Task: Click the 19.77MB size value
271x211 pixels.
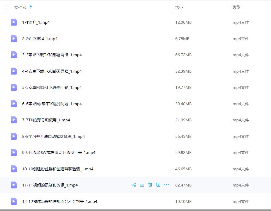Action: tap(183, 88)
